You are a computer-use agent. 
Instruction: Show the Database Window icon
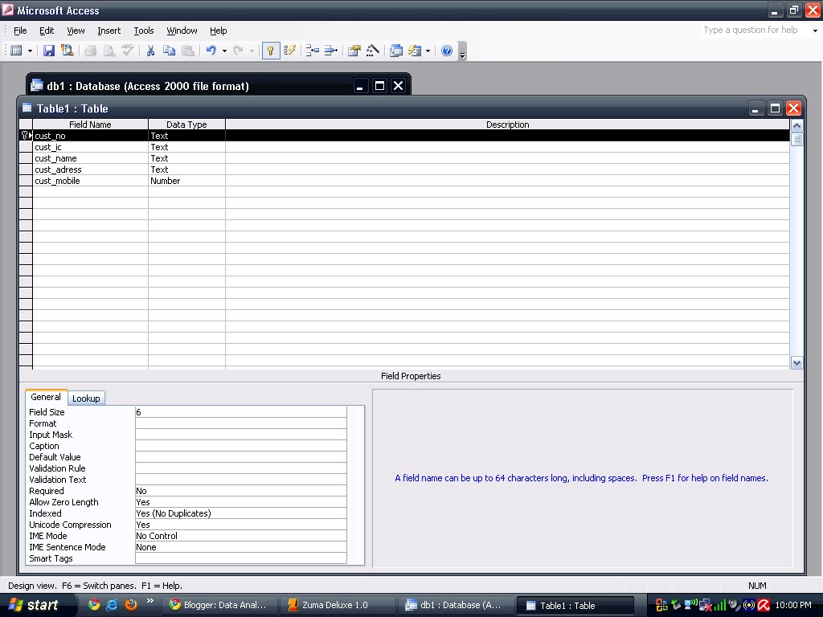click(396, 51)
